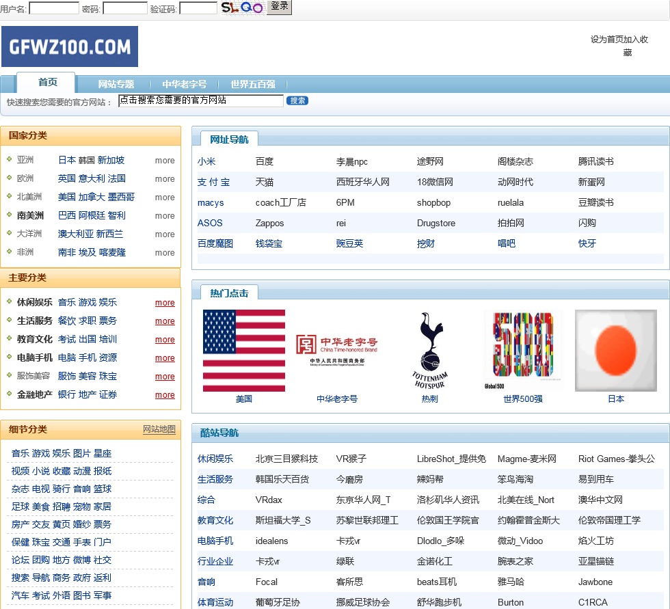Expand more for 欧洲 row
Image resolution: width=670 pixels, height=609 pixels.
point(165,178)
